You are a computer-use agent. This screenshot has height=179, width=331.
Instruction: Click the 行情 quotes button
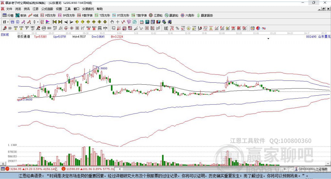point(8,16)
